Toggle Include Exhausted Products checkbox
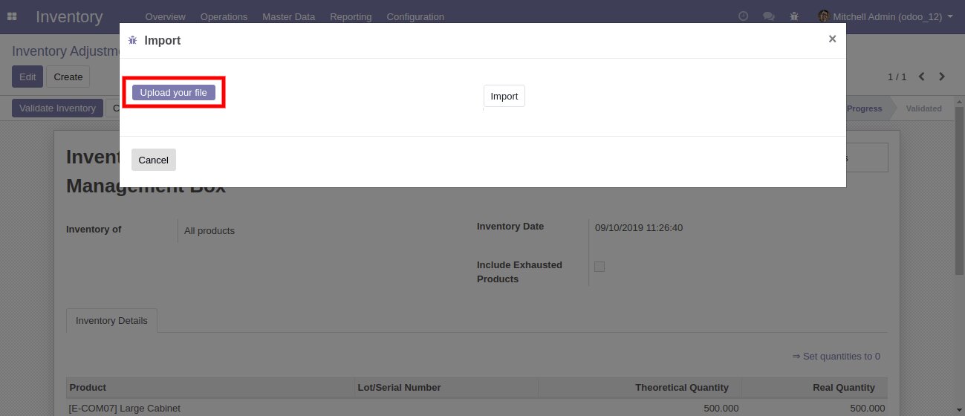 click(600, 267)
